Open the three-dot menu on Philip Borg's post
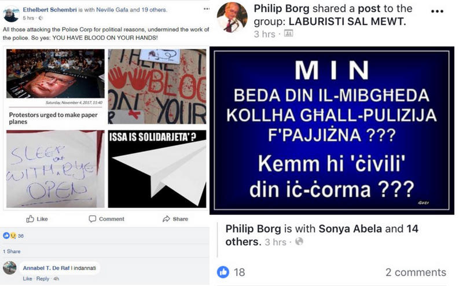The image size is (459, 286). coord(437,12)
